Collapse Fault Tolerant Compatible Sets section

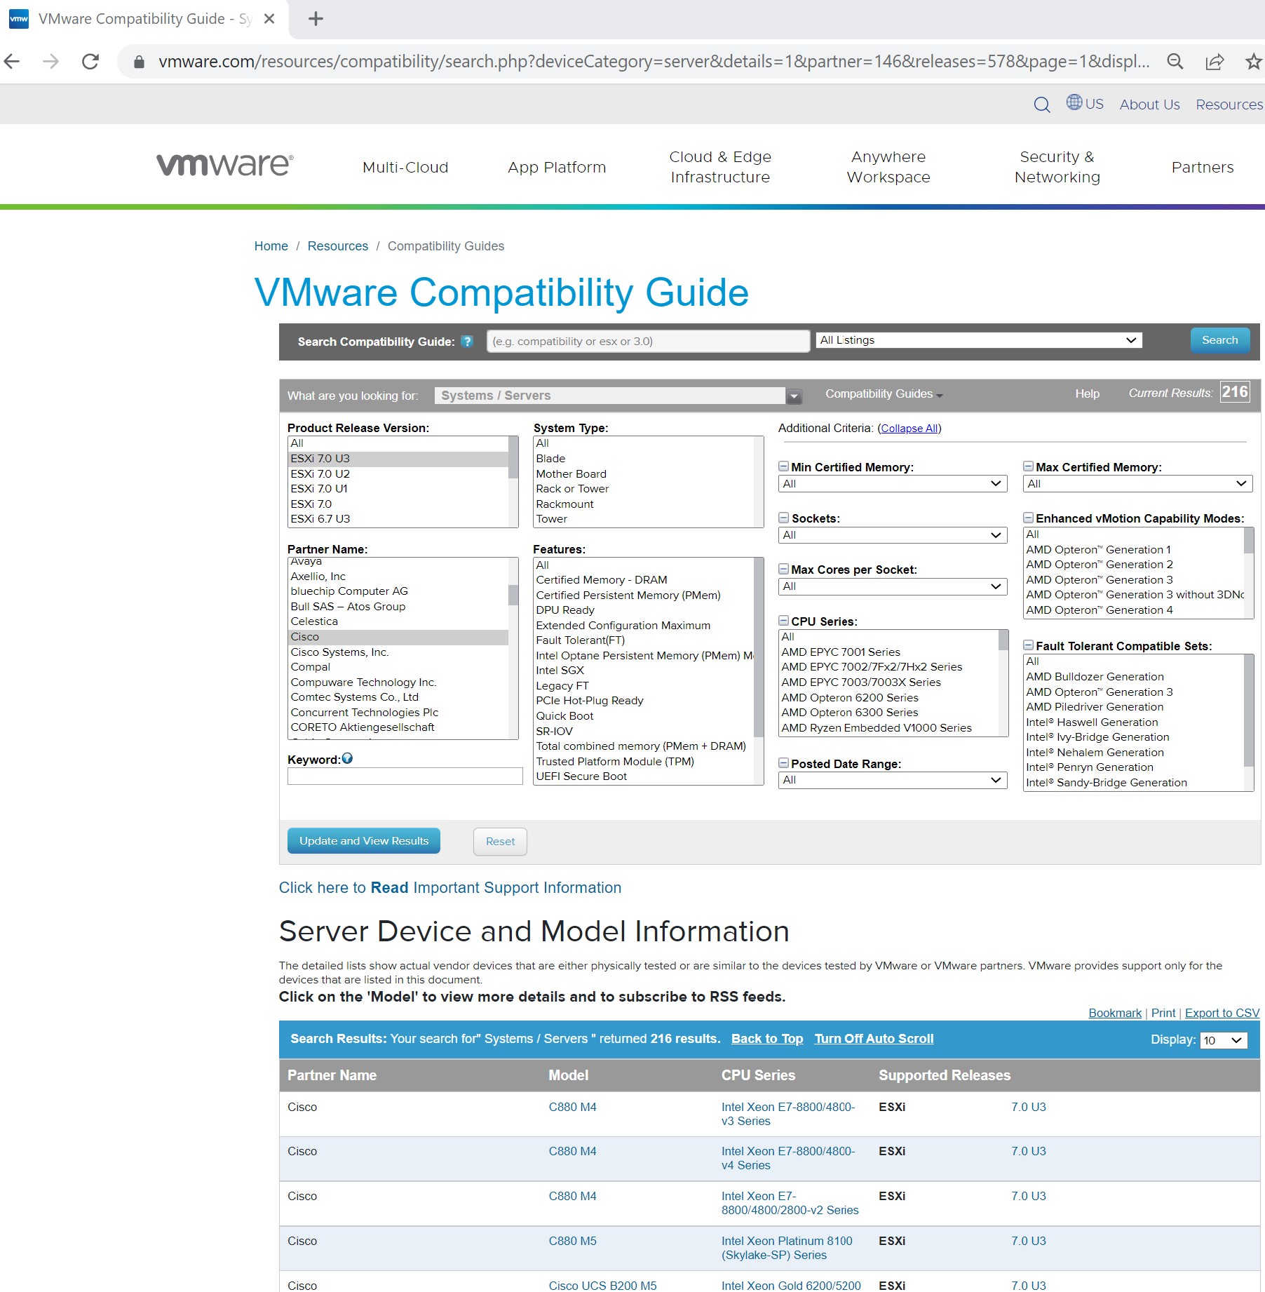1028,645
